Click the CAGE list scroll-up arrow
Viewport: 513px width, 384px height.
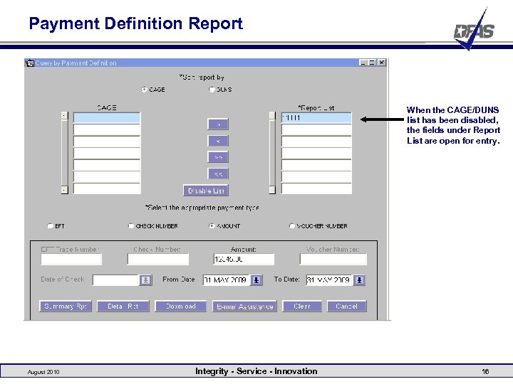(x=64, y=116)
